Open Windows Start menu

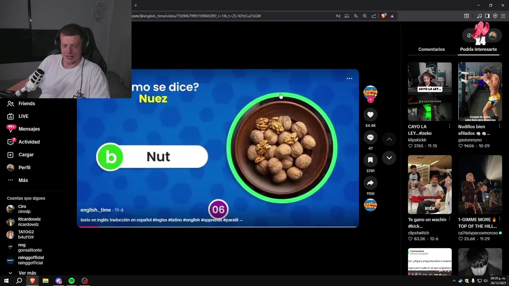6,281
